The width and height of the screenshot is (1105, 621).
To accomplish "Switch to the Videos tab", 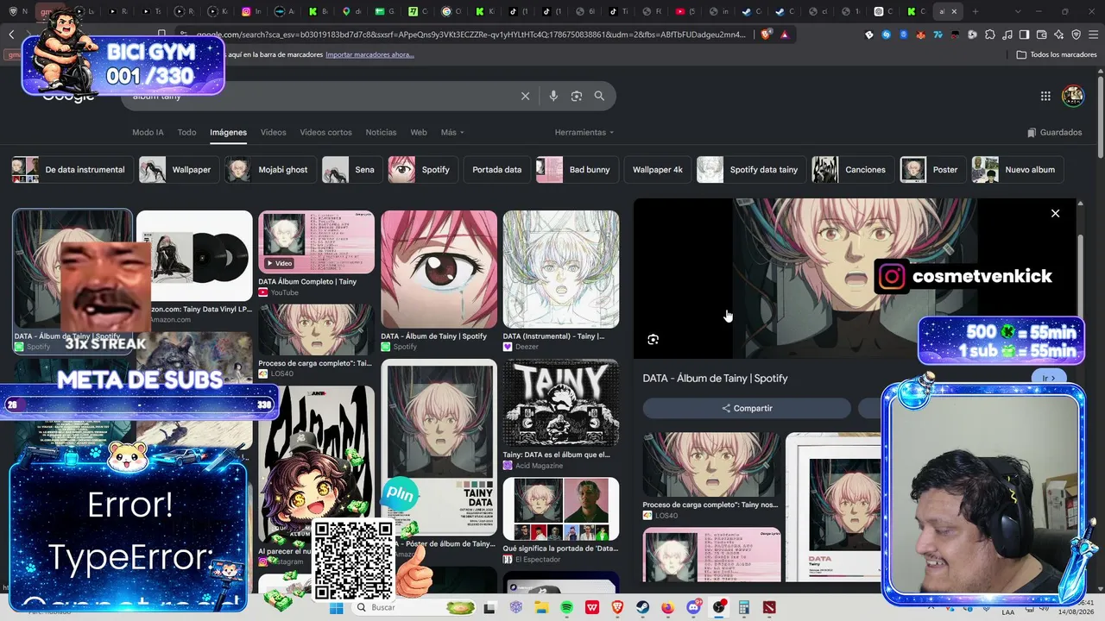I will pos(273,132).
